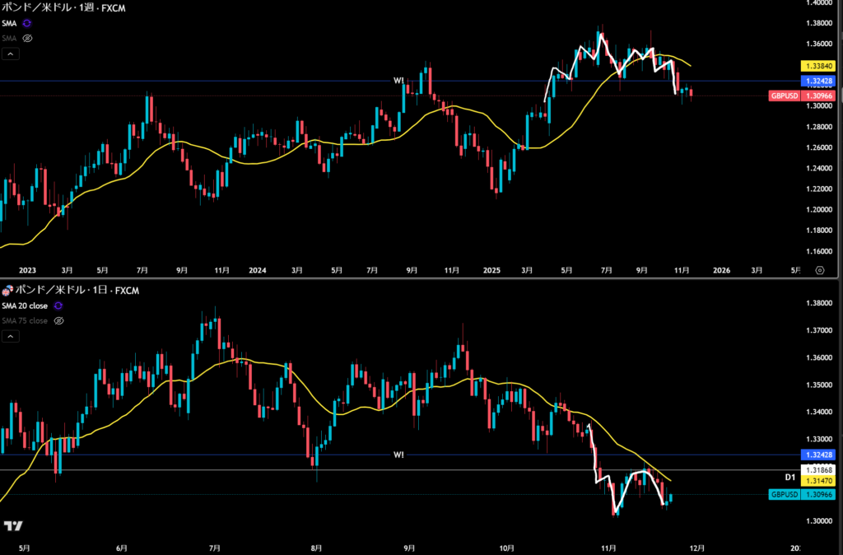Collapse the weekly chart indicator legend

point(10,54)
